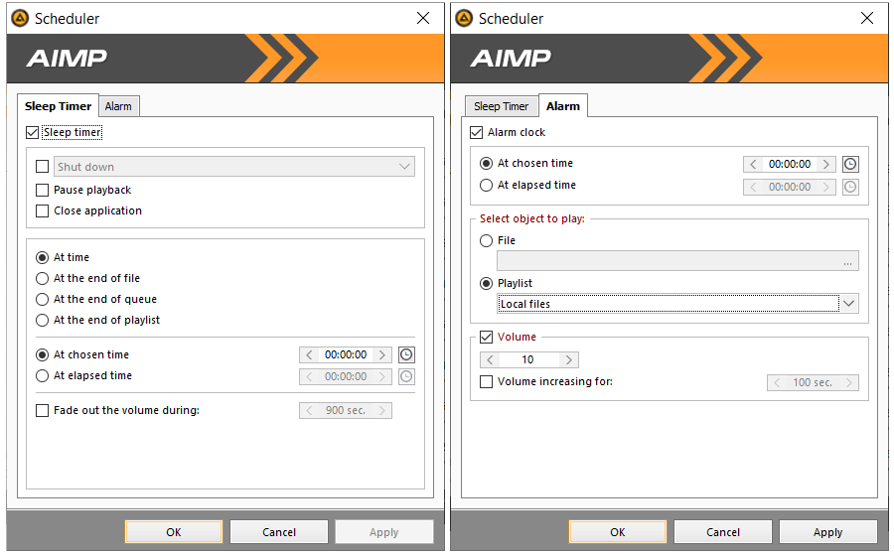Decrease the 100 sec. volume increasing value
The image size is (894, 556).
click(x=777, y=383)
